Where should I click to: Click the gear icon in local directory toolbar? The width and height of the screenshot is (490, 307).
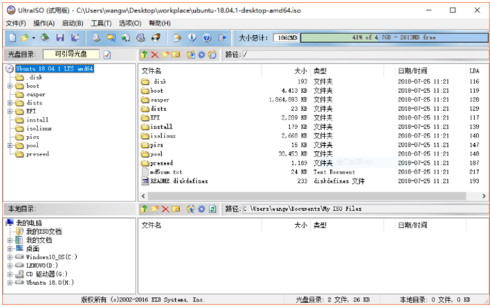(x=201, y=209)
